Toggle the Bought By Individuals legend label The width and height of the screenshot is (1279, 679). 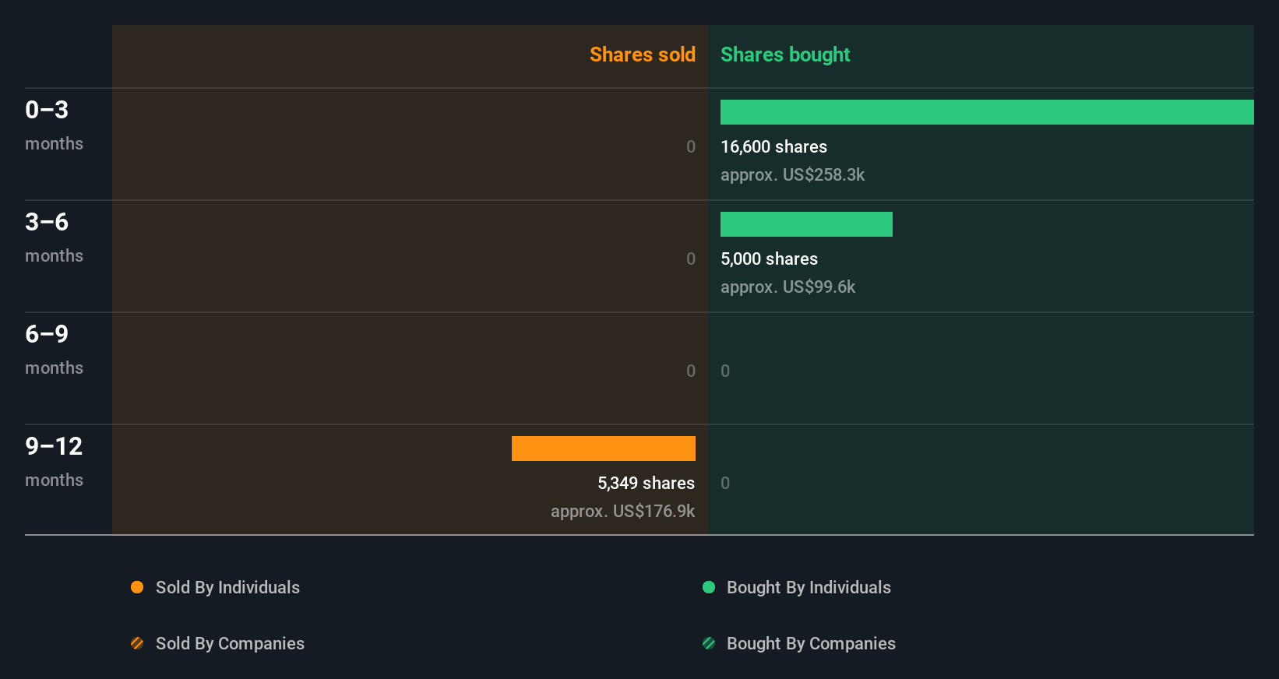(809, 588)
